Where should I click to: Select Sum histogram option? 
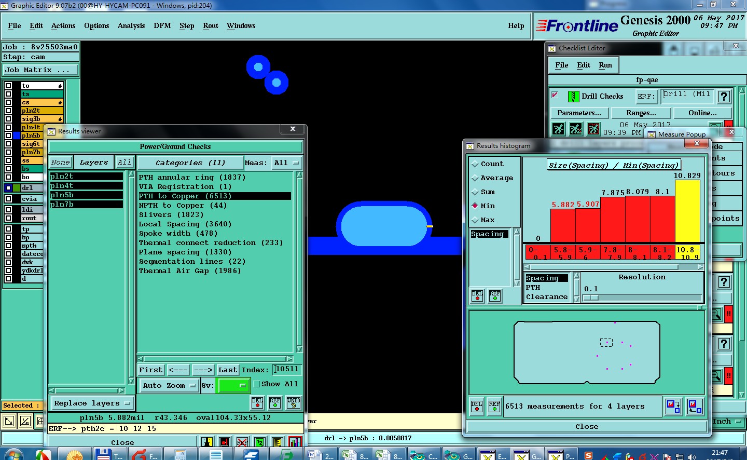(483, 192)
